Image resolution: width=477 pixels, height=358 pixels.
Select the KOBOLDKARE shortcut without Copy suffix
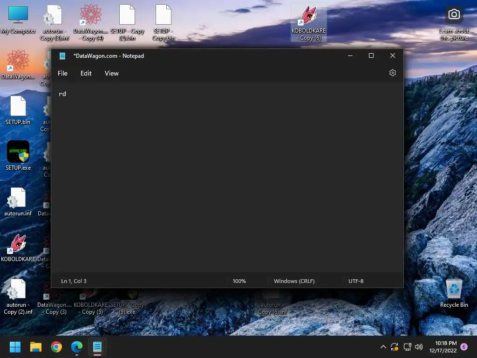click(18, 248)
